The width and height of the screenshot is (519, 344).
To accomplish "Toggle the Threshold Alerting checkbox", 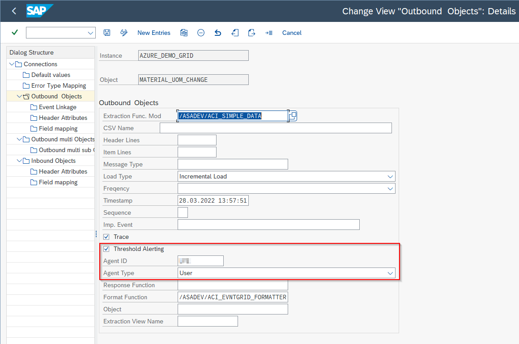I will (x=106, y=249).
